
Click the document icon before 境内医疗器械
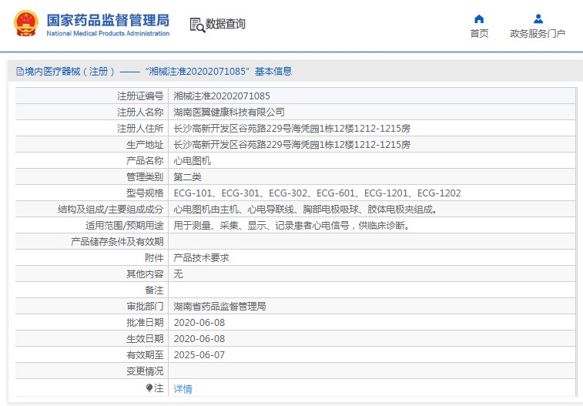20,72
